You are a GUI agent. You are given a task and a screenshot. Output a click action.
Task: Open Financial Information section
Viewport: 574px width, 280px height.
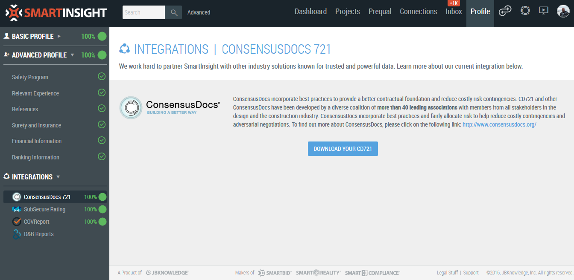pos(37,141)
